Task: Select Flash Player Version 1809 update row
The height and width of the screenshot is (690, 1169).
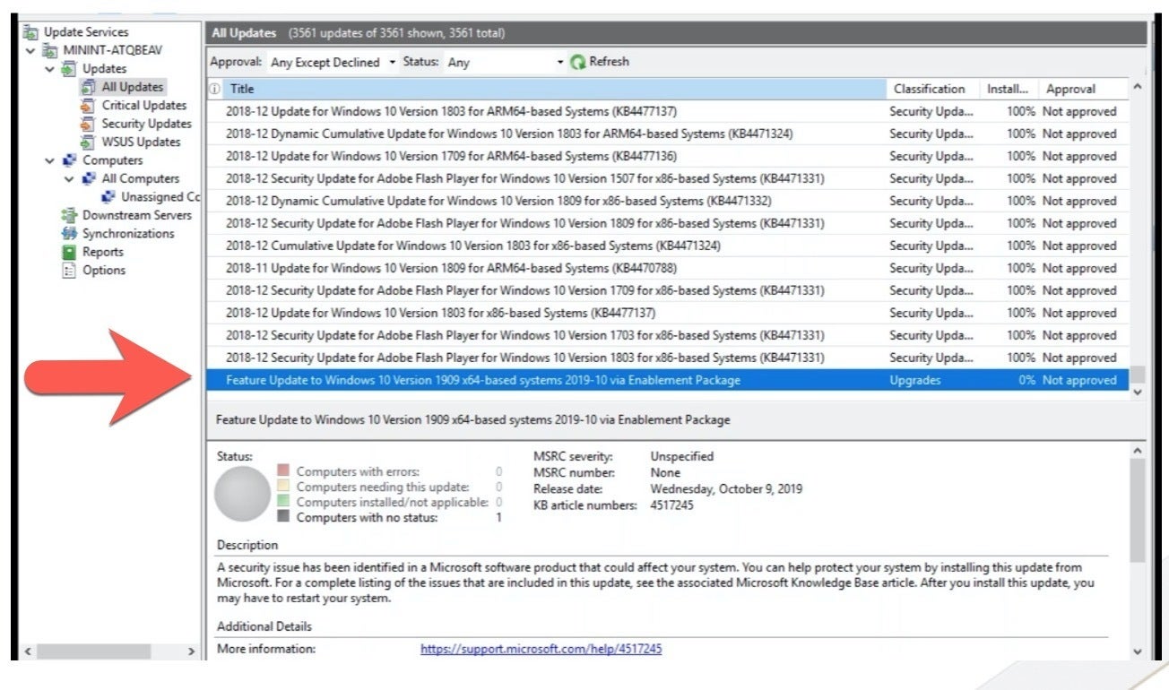Action: click(667, 224)
